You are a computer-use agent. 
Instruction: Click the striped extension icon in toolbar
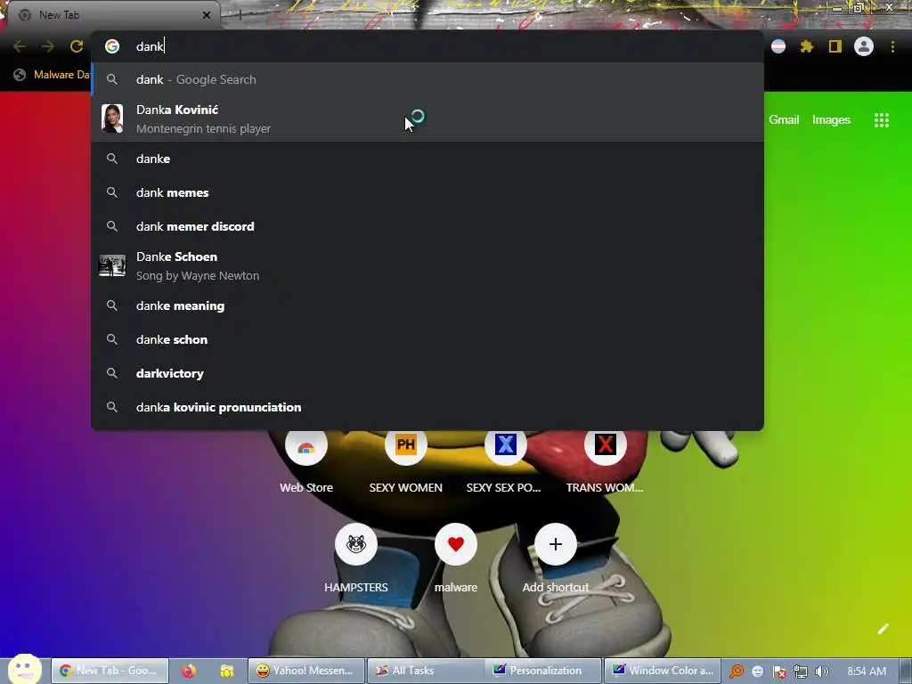click(778, 46)
